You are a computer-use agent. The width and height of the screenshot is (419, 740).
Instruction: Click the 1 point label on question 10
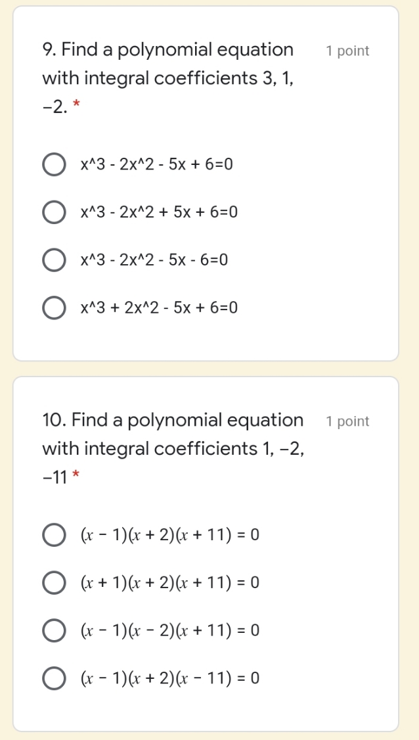[347, 421]
